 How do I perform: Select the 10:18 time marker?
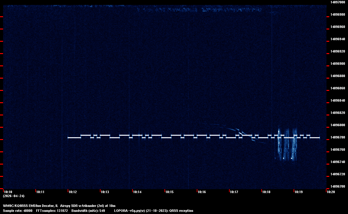click(x=266, y=192)
